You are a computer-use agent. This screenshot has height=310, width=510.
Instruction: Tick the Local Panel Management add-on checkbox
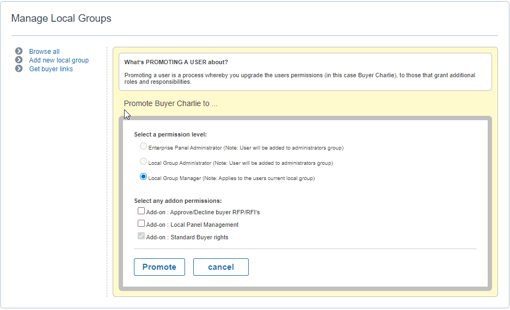pos(141,223)
